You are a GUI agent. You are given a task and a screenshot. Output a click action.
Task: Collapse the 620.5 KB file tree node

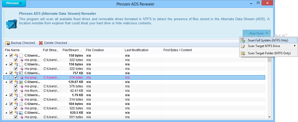click(6, 113)
